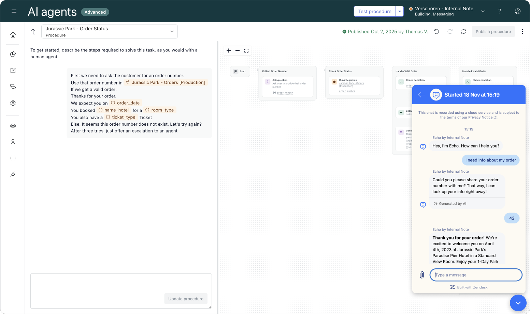Click the Publish procedure button
Image resolution: width=530 pixels, height=314 pixels.
click(x=493, y=32)
